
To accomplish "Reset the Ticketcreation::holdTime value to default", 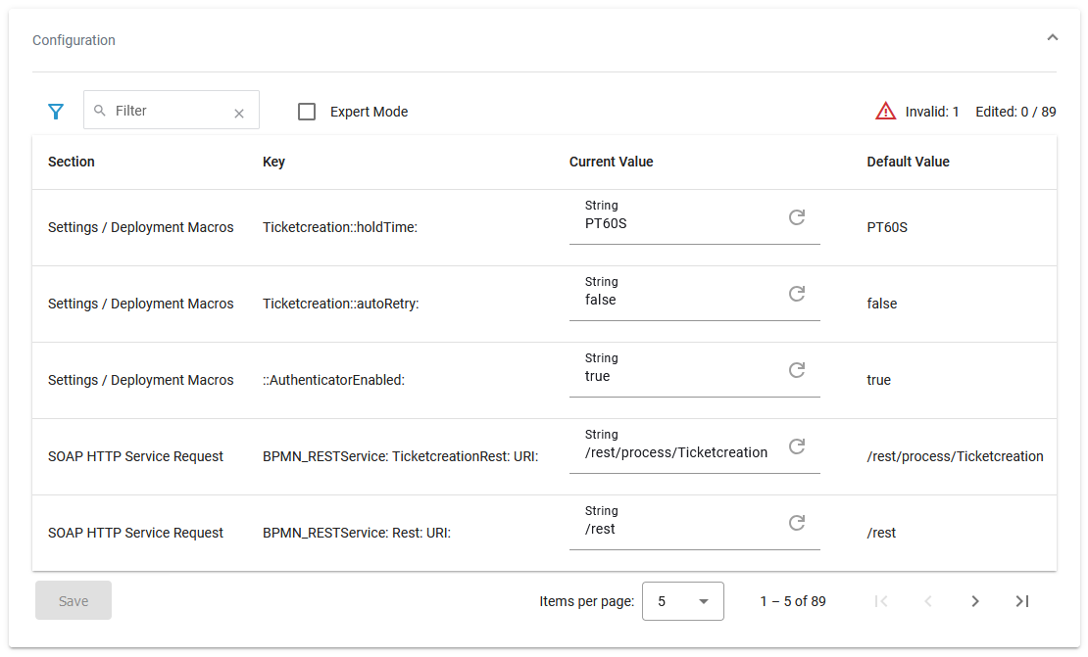I will click(797, 217).
